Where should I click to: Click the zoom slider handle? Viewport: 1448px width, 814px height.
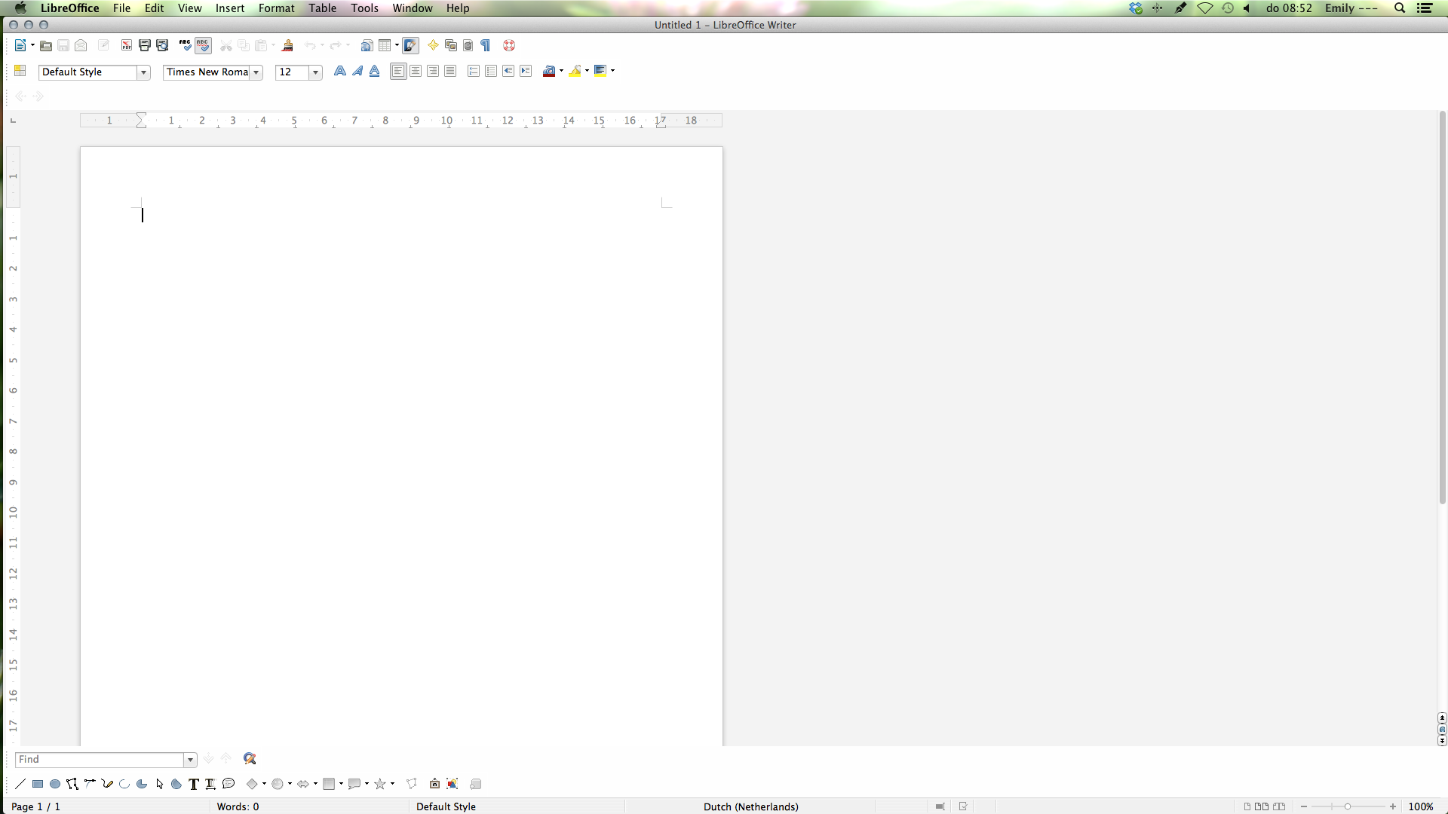click(x=1348, y=806)
